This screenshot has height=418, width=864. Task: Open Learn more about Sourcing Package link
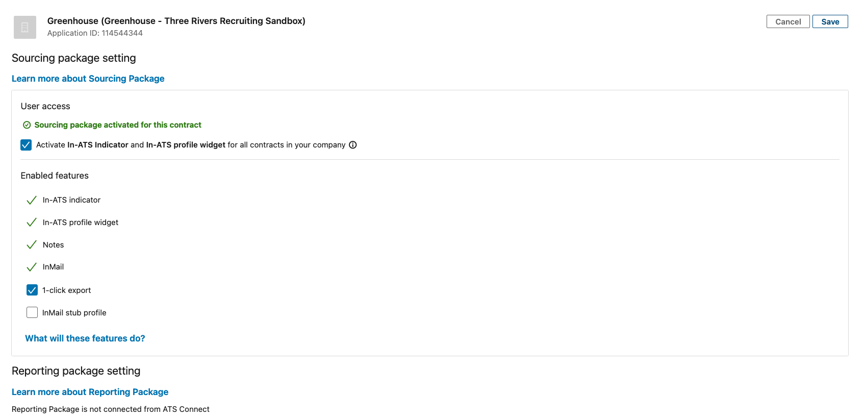click(88, 79)
